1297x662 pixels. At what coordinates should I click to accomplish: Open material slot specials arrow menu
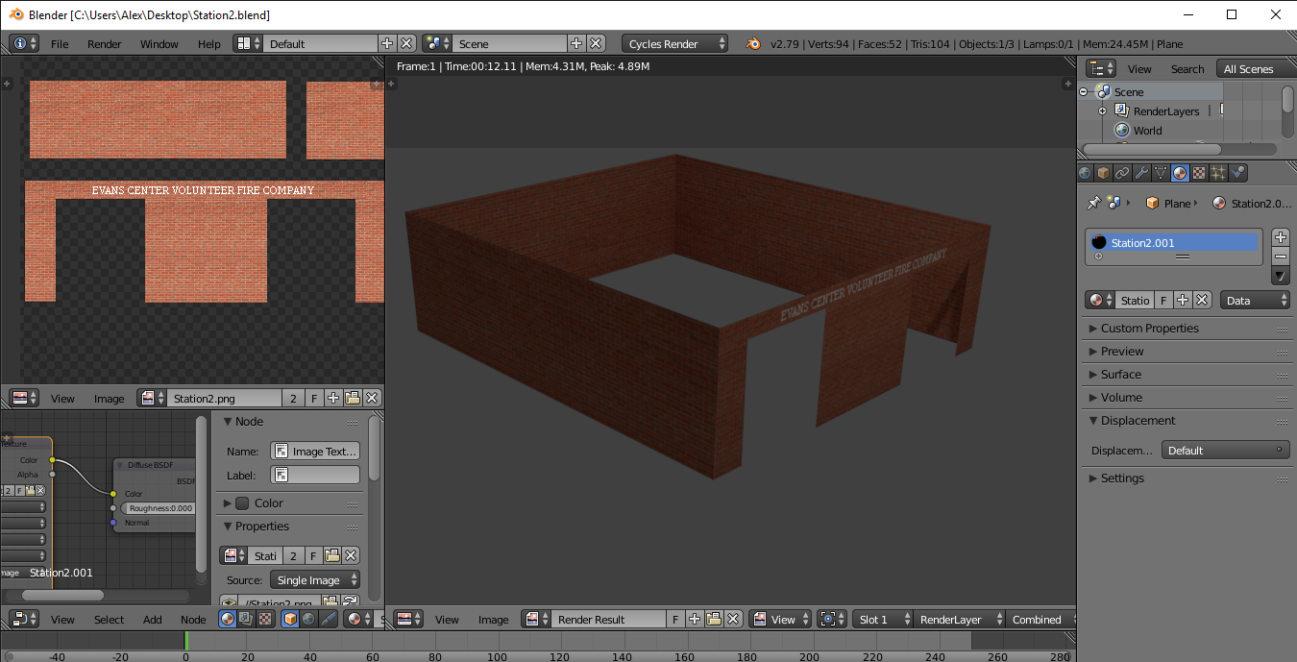[1280, 276]
